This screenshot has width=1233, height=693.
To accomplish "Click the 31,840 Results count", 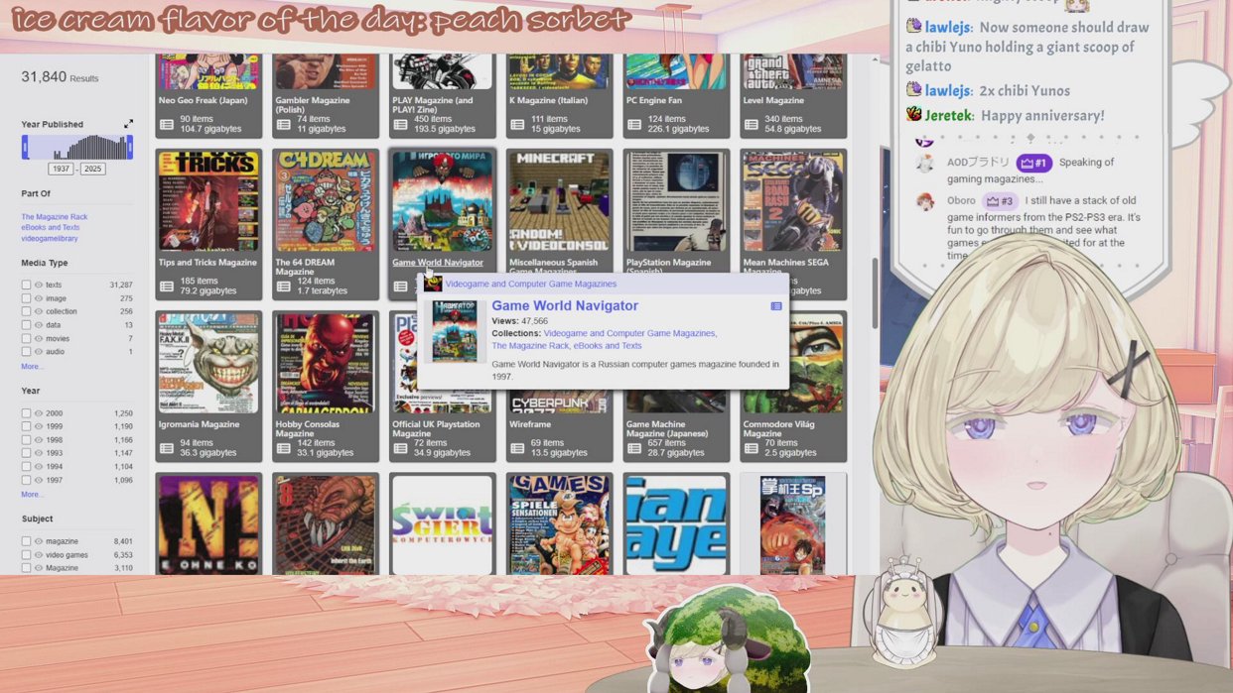I will click(x=60, y=77).
